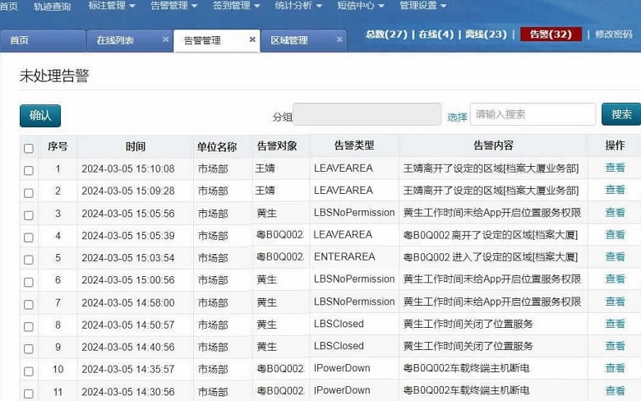The height and width of the screenshot is (401, 641).
Task: Click time cell 2024-03-05 14:35:57
Action: (128, 369)
